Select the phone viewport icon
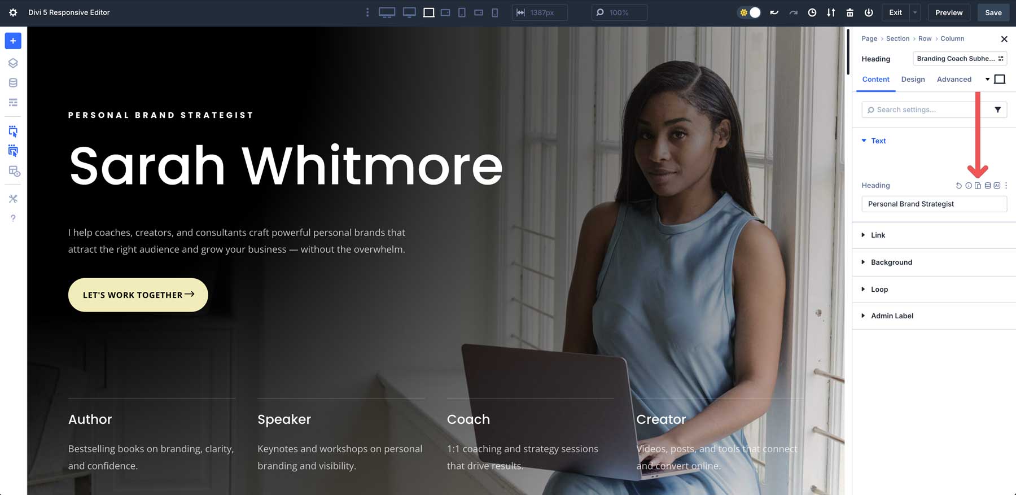The height and width of the screenshot is (495, 1016). [x=495, y=12]
